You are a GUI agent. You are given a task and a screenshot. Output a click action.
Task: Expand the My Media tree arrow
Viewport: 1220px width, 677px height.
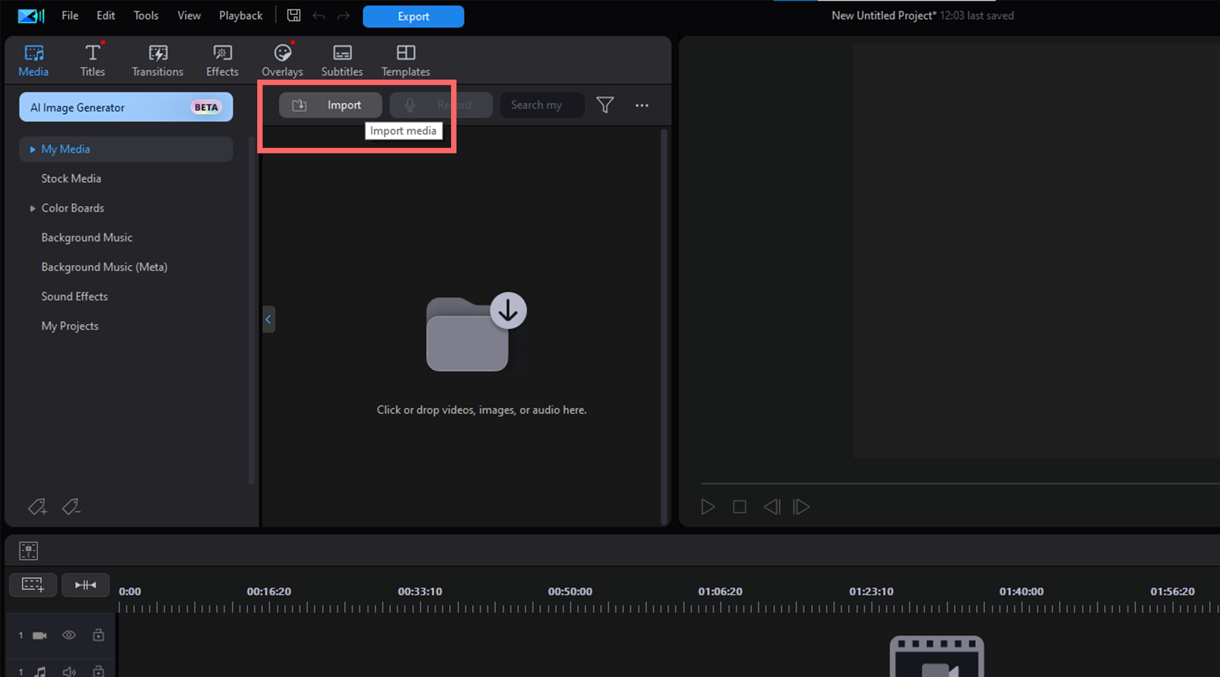(32, 149)
